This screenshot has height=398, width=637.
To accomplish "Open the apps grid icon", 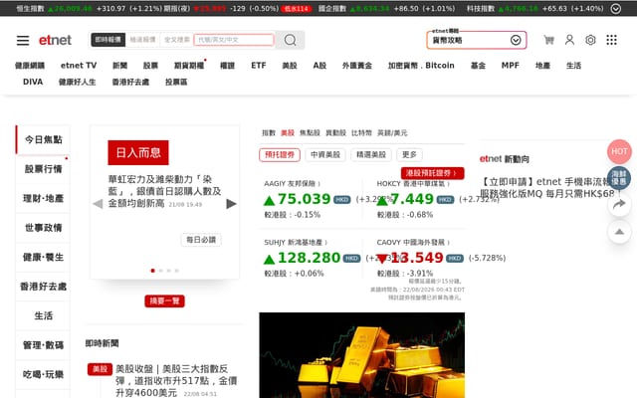I will pyautogui.click(x=611, y=40).
